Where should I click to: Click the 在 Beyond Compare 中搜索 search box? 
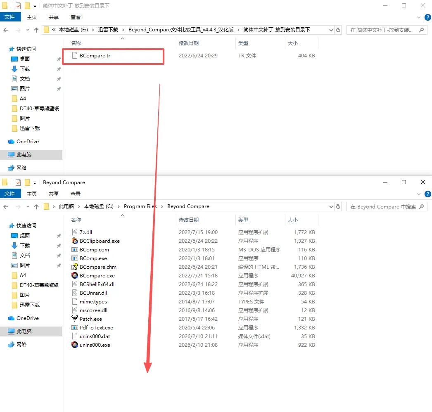coord(387,207)
